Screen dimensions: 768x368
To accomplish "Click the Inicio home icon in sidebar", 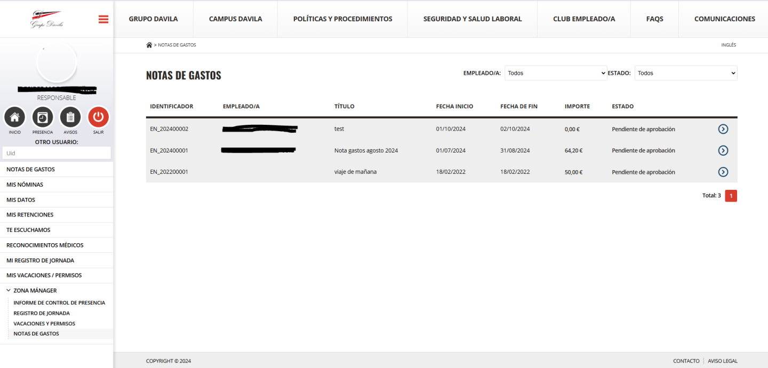I will [x=15, y=117].
